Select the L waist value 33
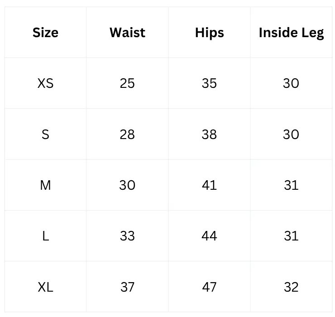This screenshot has width=335, height=317. [x=127, y=236]
